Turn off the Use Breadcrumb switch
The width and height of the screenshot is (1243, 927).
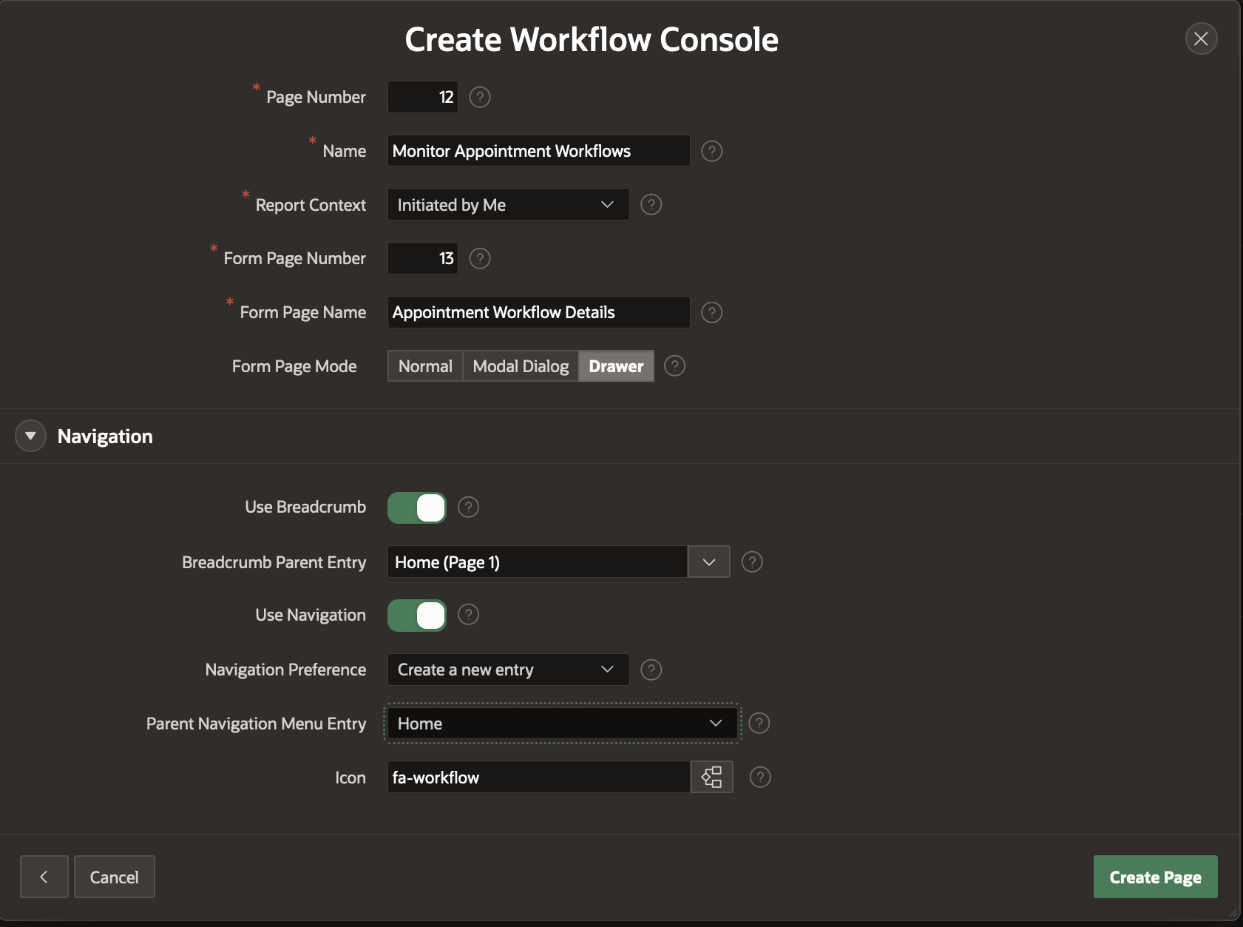tap(417, 508)
